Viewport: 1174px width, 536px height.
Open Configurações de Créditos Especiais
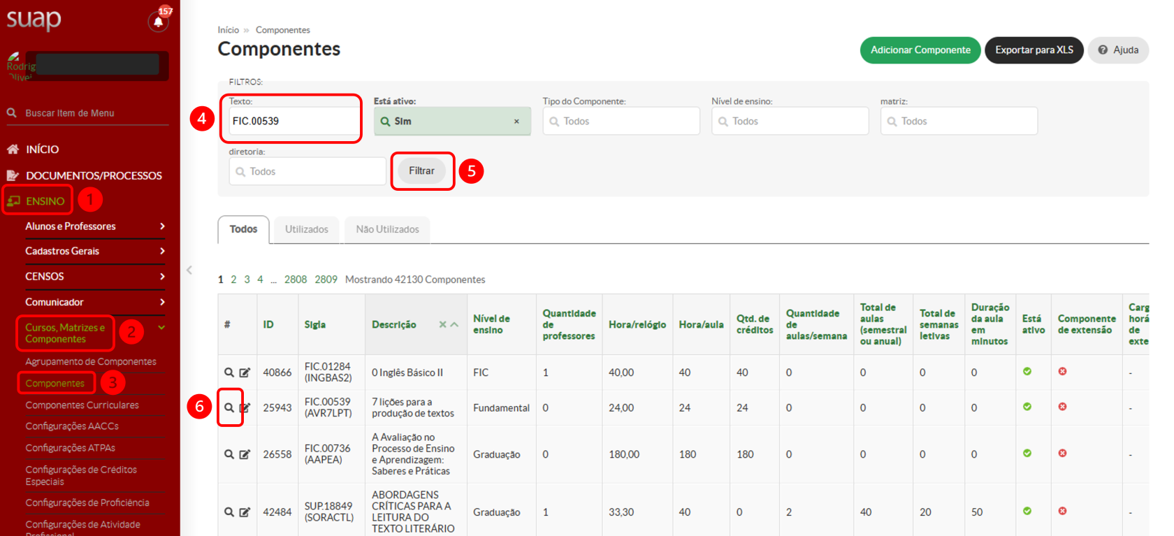[81, 475]
